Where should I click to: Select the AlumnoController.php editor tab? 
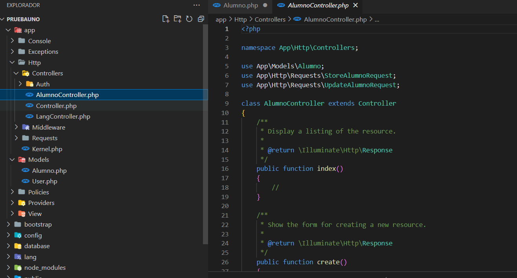point(318,5)
